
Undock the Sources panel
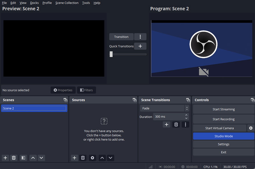[x=135, y=100]
